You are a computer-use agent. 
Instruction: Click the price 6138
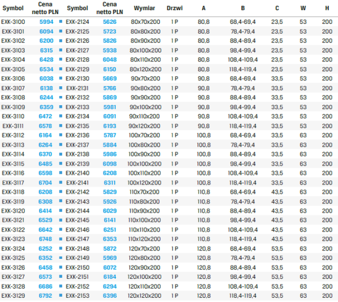coord(46,88)
